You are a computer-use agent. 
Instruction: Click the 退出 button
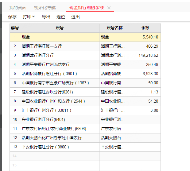76,17
